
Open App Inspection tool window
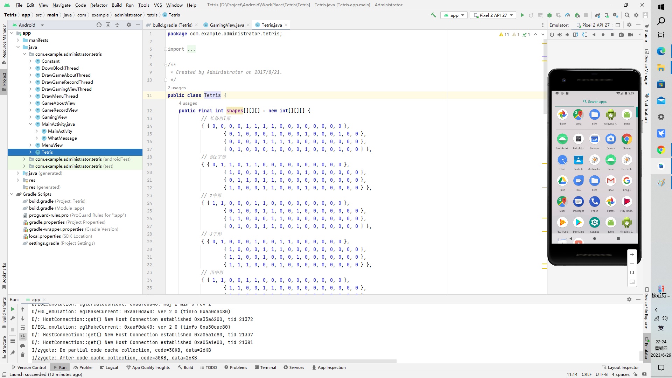click(x=329, y=367)
